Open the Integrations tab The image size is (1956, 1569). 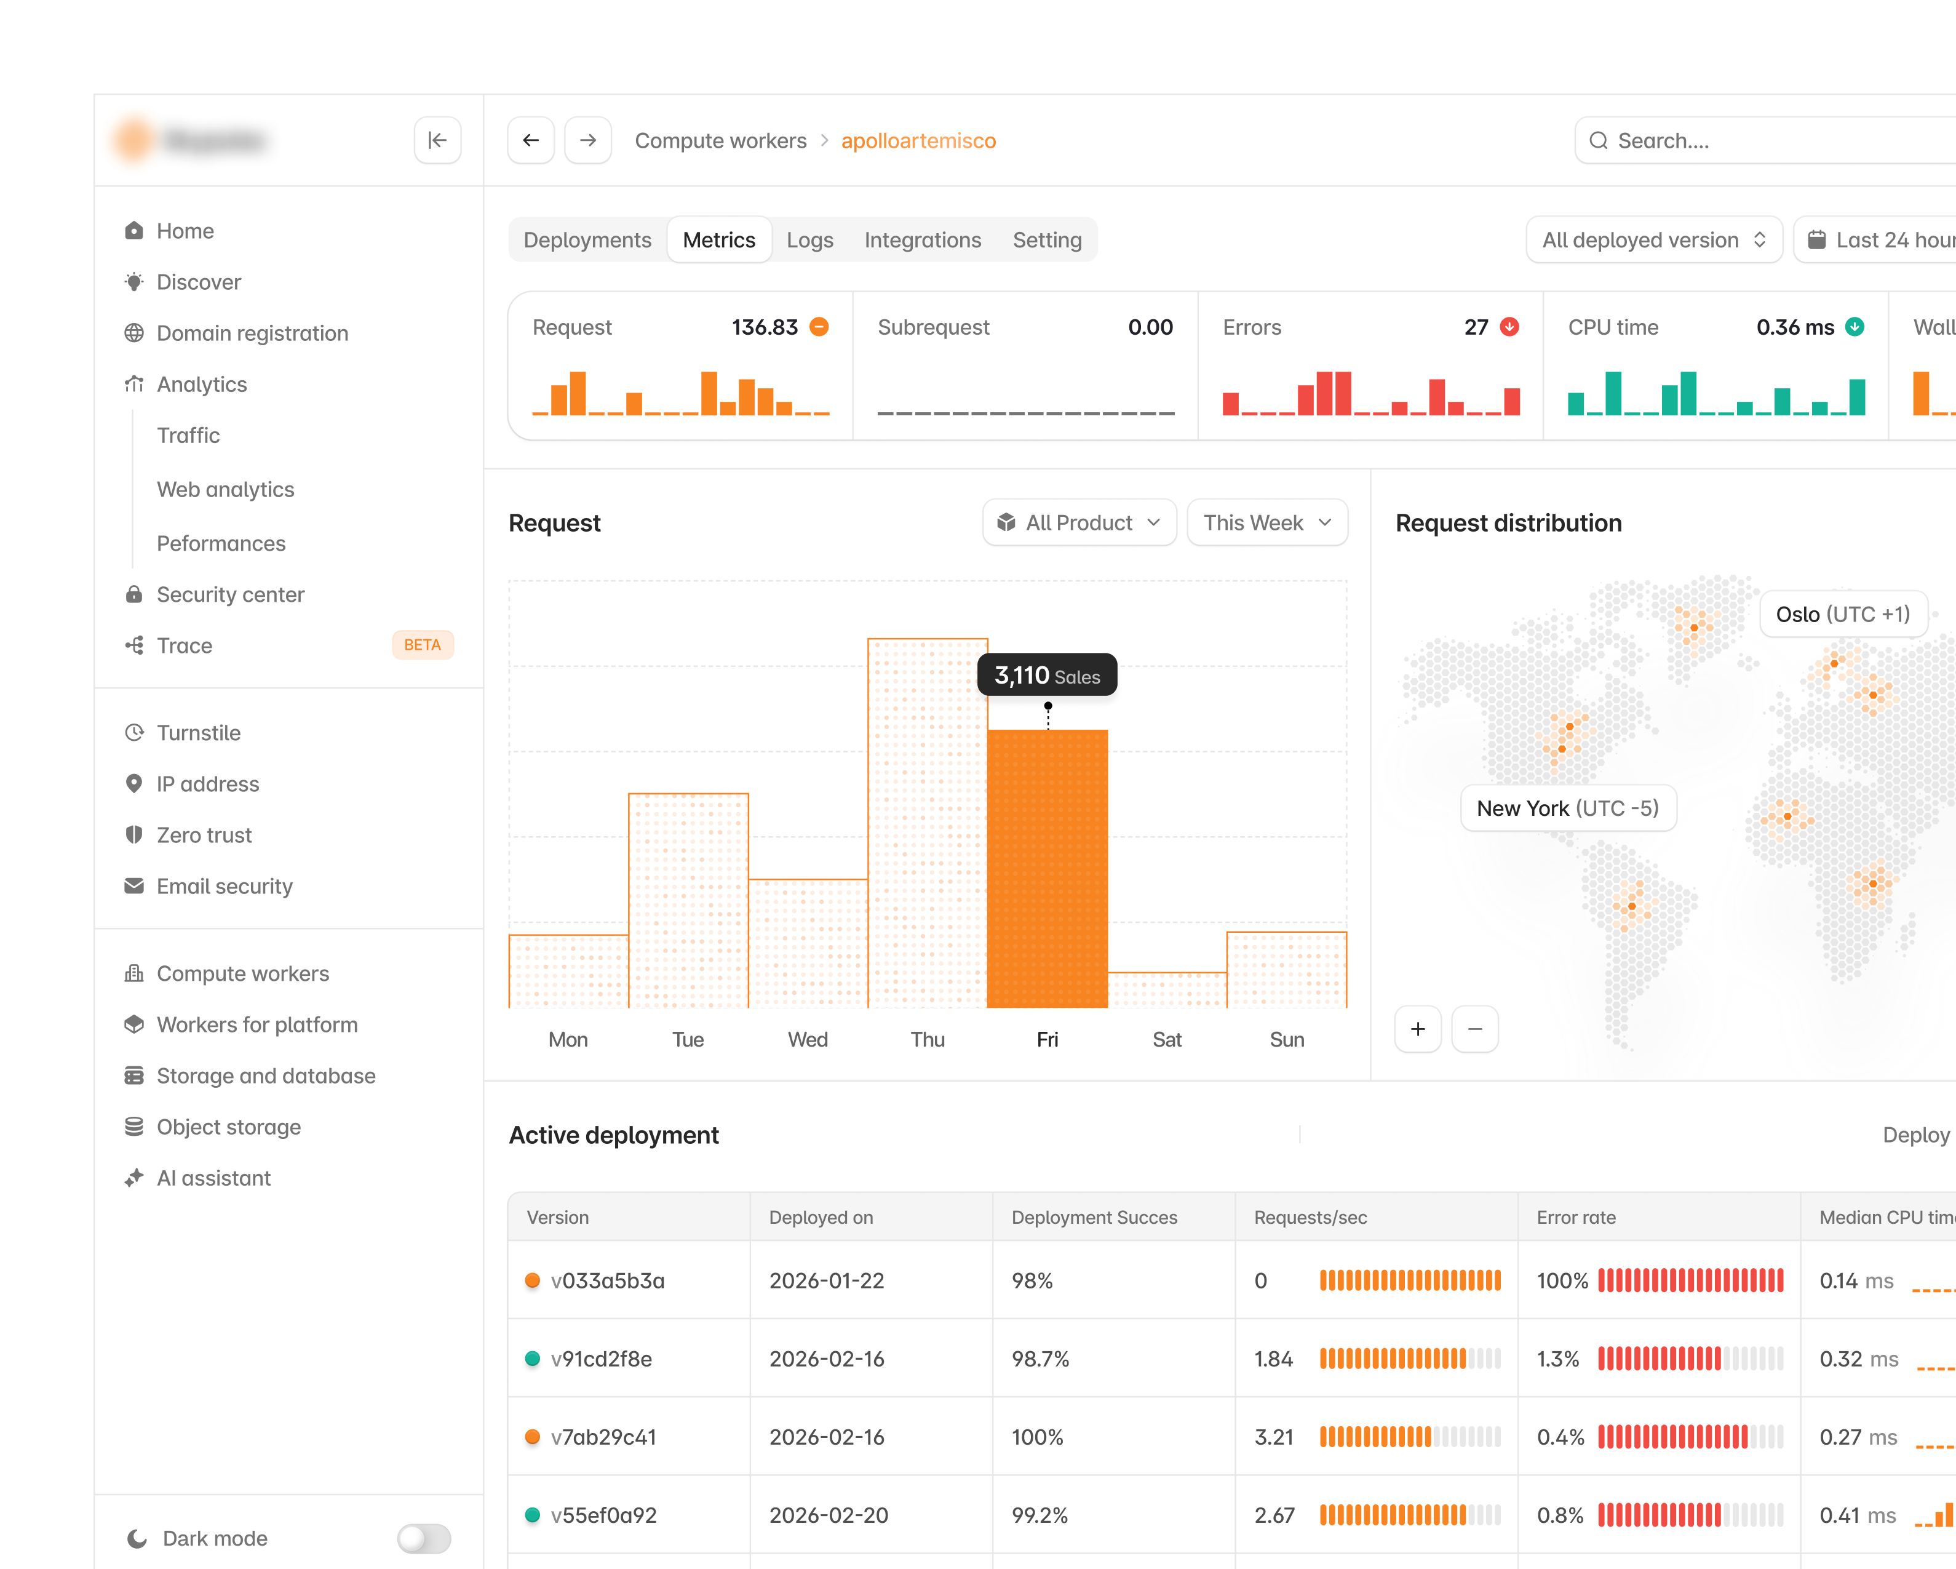(923, 239)
